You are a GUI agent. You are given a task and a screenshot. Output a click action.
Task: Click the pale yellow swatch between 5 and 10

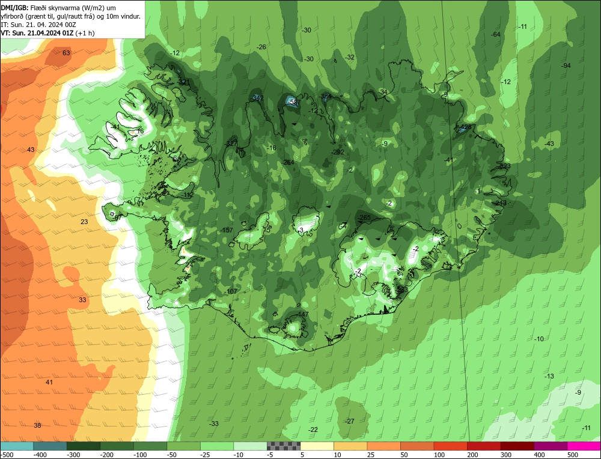tap(317, 446)
